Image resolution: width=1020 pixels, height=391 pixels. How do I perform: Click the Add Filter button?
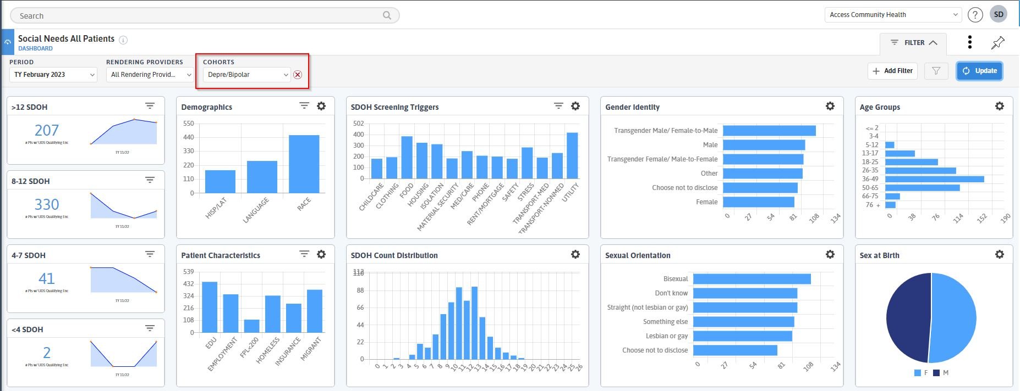pos(892,71)
